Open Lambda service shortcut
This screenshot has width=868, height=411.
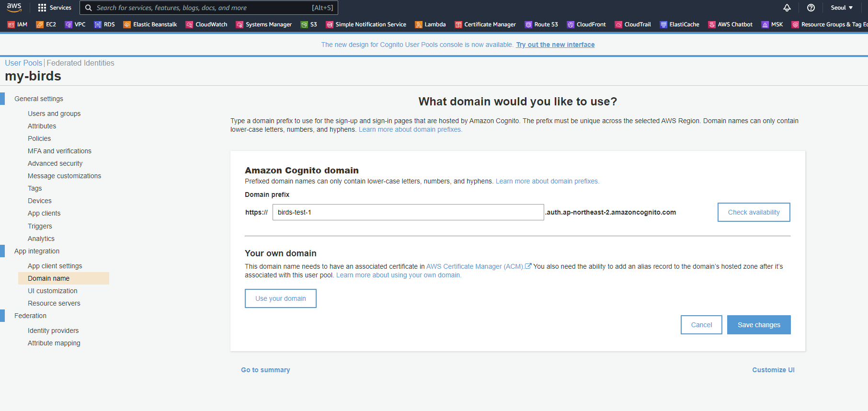430,24
